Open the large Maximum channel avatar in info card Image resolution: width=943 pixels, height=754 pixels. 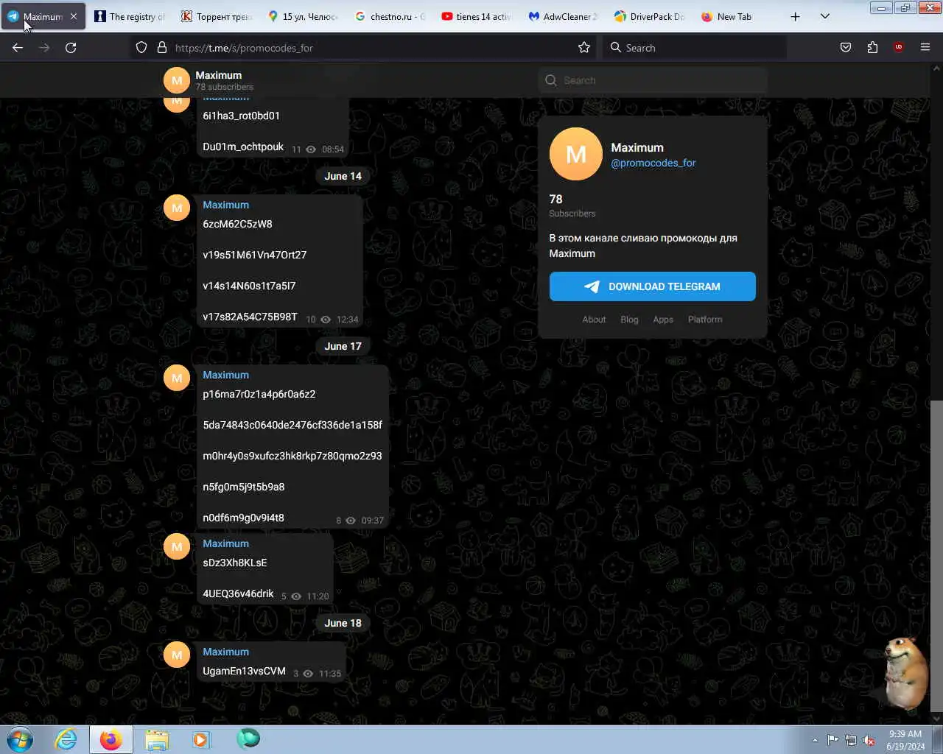(576, 154)
